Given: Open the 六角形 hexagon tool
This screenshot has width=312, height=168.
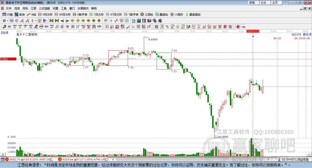Looking at the screenshot, I should [x=177, y=15].
